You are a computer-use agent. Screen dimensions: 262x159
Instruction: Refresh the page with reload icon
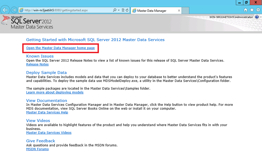[x=127, y=10]
